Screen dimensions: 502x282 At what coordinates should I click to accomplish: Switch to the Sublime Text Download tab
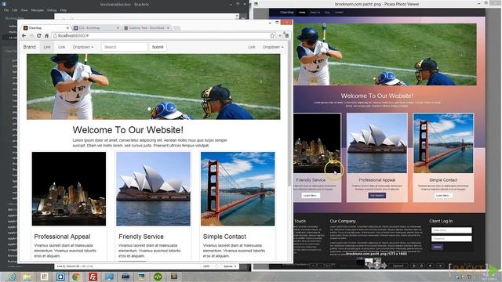coord(147,28)
